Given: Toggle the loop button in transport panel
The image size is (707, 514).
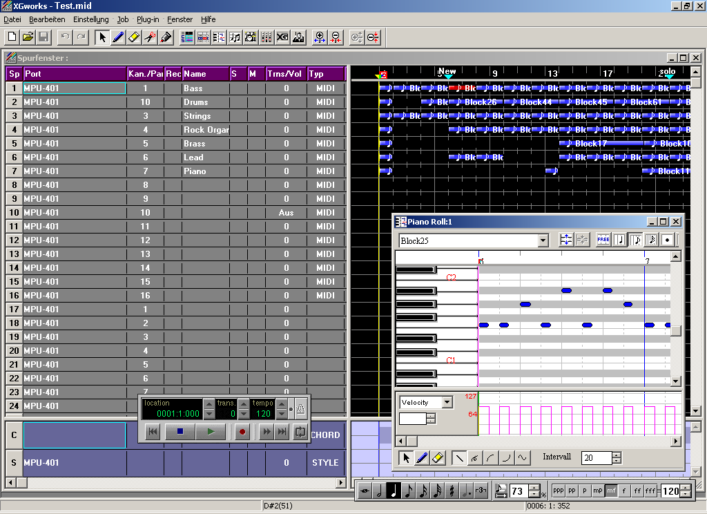Looking at the screenshot, I should [300, 432].
